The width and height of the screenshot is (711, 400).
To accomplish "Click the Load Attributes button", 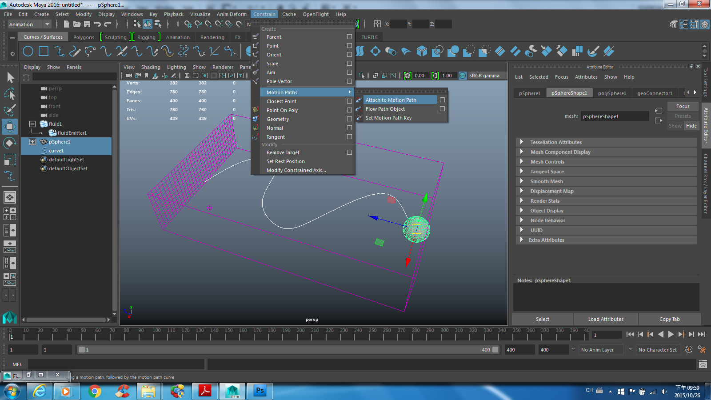I will 606,319.
